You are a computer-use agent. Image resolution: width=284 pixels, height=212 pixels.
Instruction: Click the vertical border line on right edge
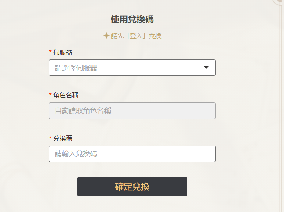coord(280,109)
